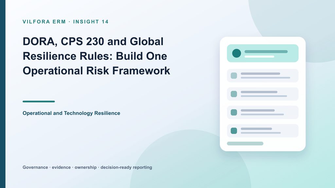Screen dimensions: 335x188
Task: Click 'Operational and Technology Resilience' subtitle
Action: tap(71, 113)
